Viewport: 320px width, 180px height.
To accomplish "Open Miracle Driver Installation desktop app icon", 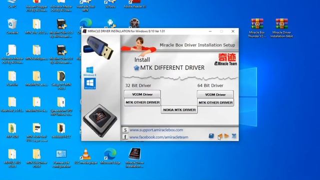I will pyautogui.click(x=134, y=158).
